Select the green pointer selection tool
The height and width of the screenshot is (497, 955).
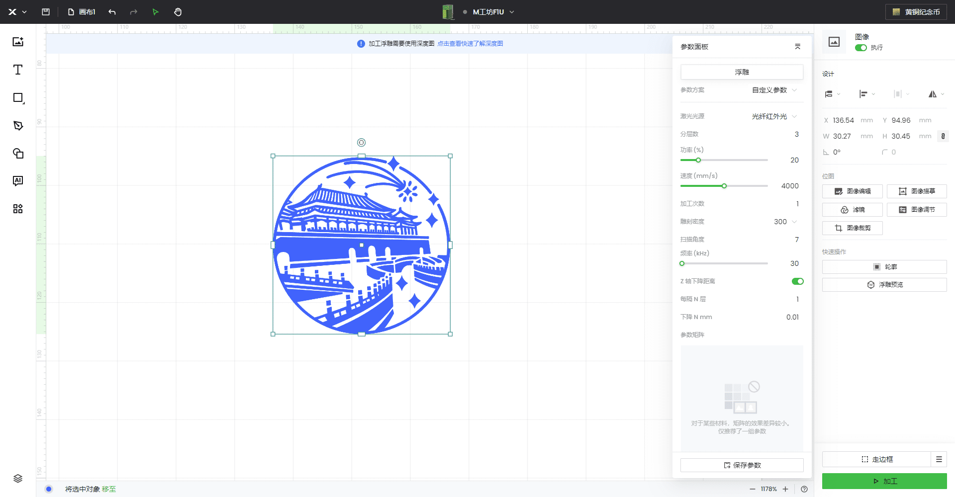(x=155, y=12)
